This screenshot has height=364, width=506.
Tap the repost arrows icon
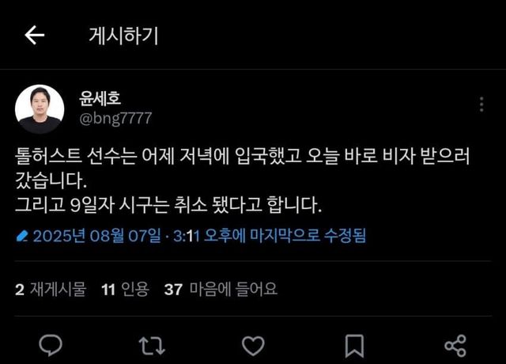click(x=152, y=346)
